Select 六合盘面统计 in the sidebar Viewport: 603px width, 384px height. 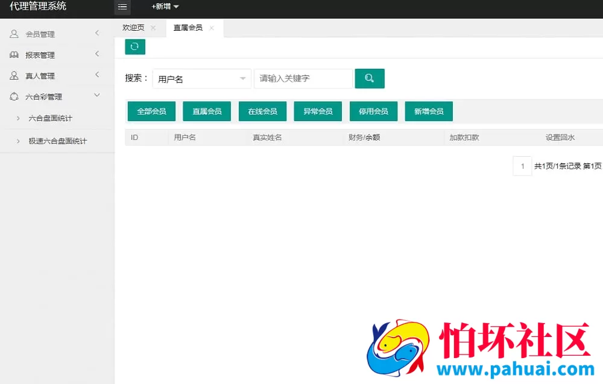coord(46,118)
